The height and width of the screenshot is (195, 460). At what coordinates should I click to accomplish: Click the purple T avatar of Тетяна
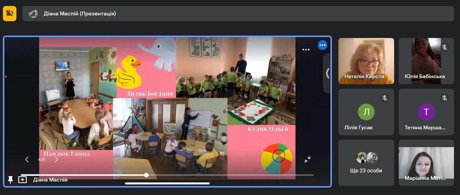pyautogui.click(x=426, y=112)
